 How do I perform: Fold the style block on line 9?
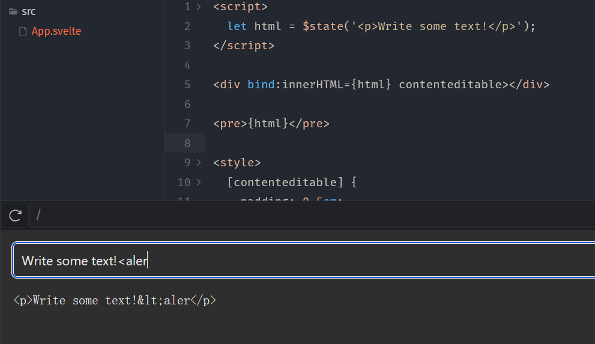[x=198, y=163]
